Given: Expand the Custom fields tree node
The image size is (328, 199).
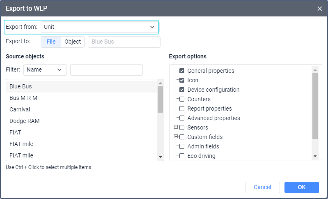Looking at the screenshot, I should click(176, 137).
